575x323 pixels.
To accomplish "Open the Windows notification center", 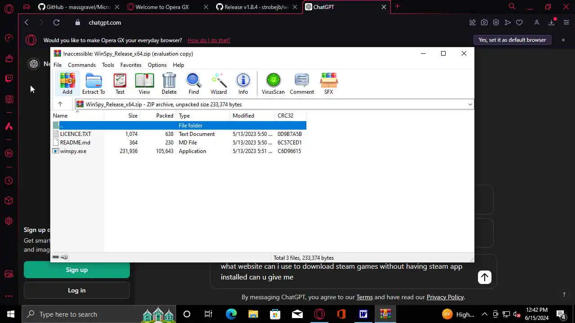I will pyautogui.click(x=561, y=314).
